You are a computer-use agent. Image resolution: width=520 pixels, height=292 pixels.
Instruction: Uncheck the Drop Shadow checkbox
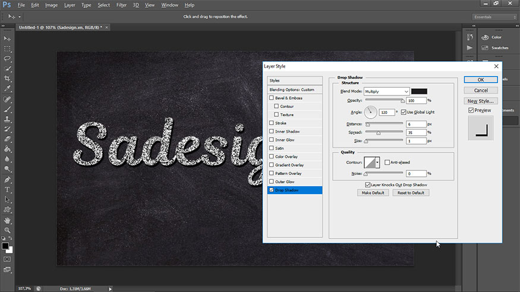coord(272,190)
